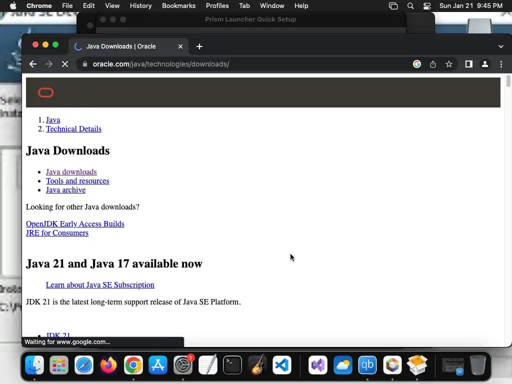Open a new tab with plus button

click(199, 46)
